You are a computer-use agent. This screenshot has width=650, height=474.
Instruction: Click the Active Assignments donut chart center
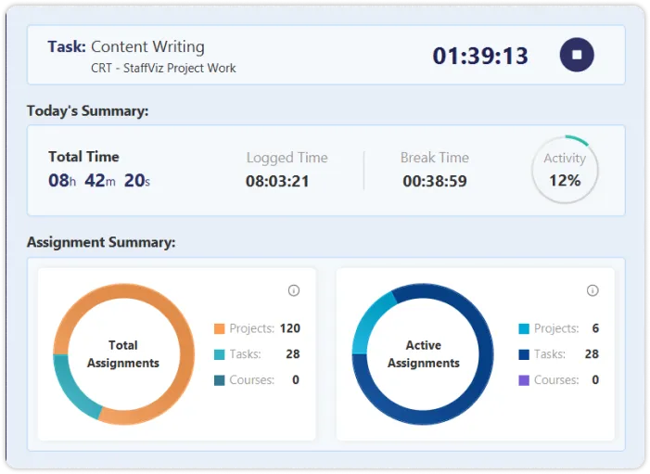423,354
